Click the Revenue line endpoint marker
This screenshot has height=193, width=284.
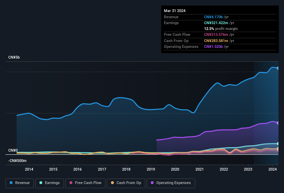(x=278, y=68)
